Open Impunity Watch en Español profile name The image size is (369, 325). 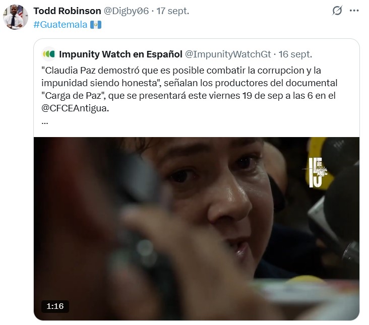point(120,54)
